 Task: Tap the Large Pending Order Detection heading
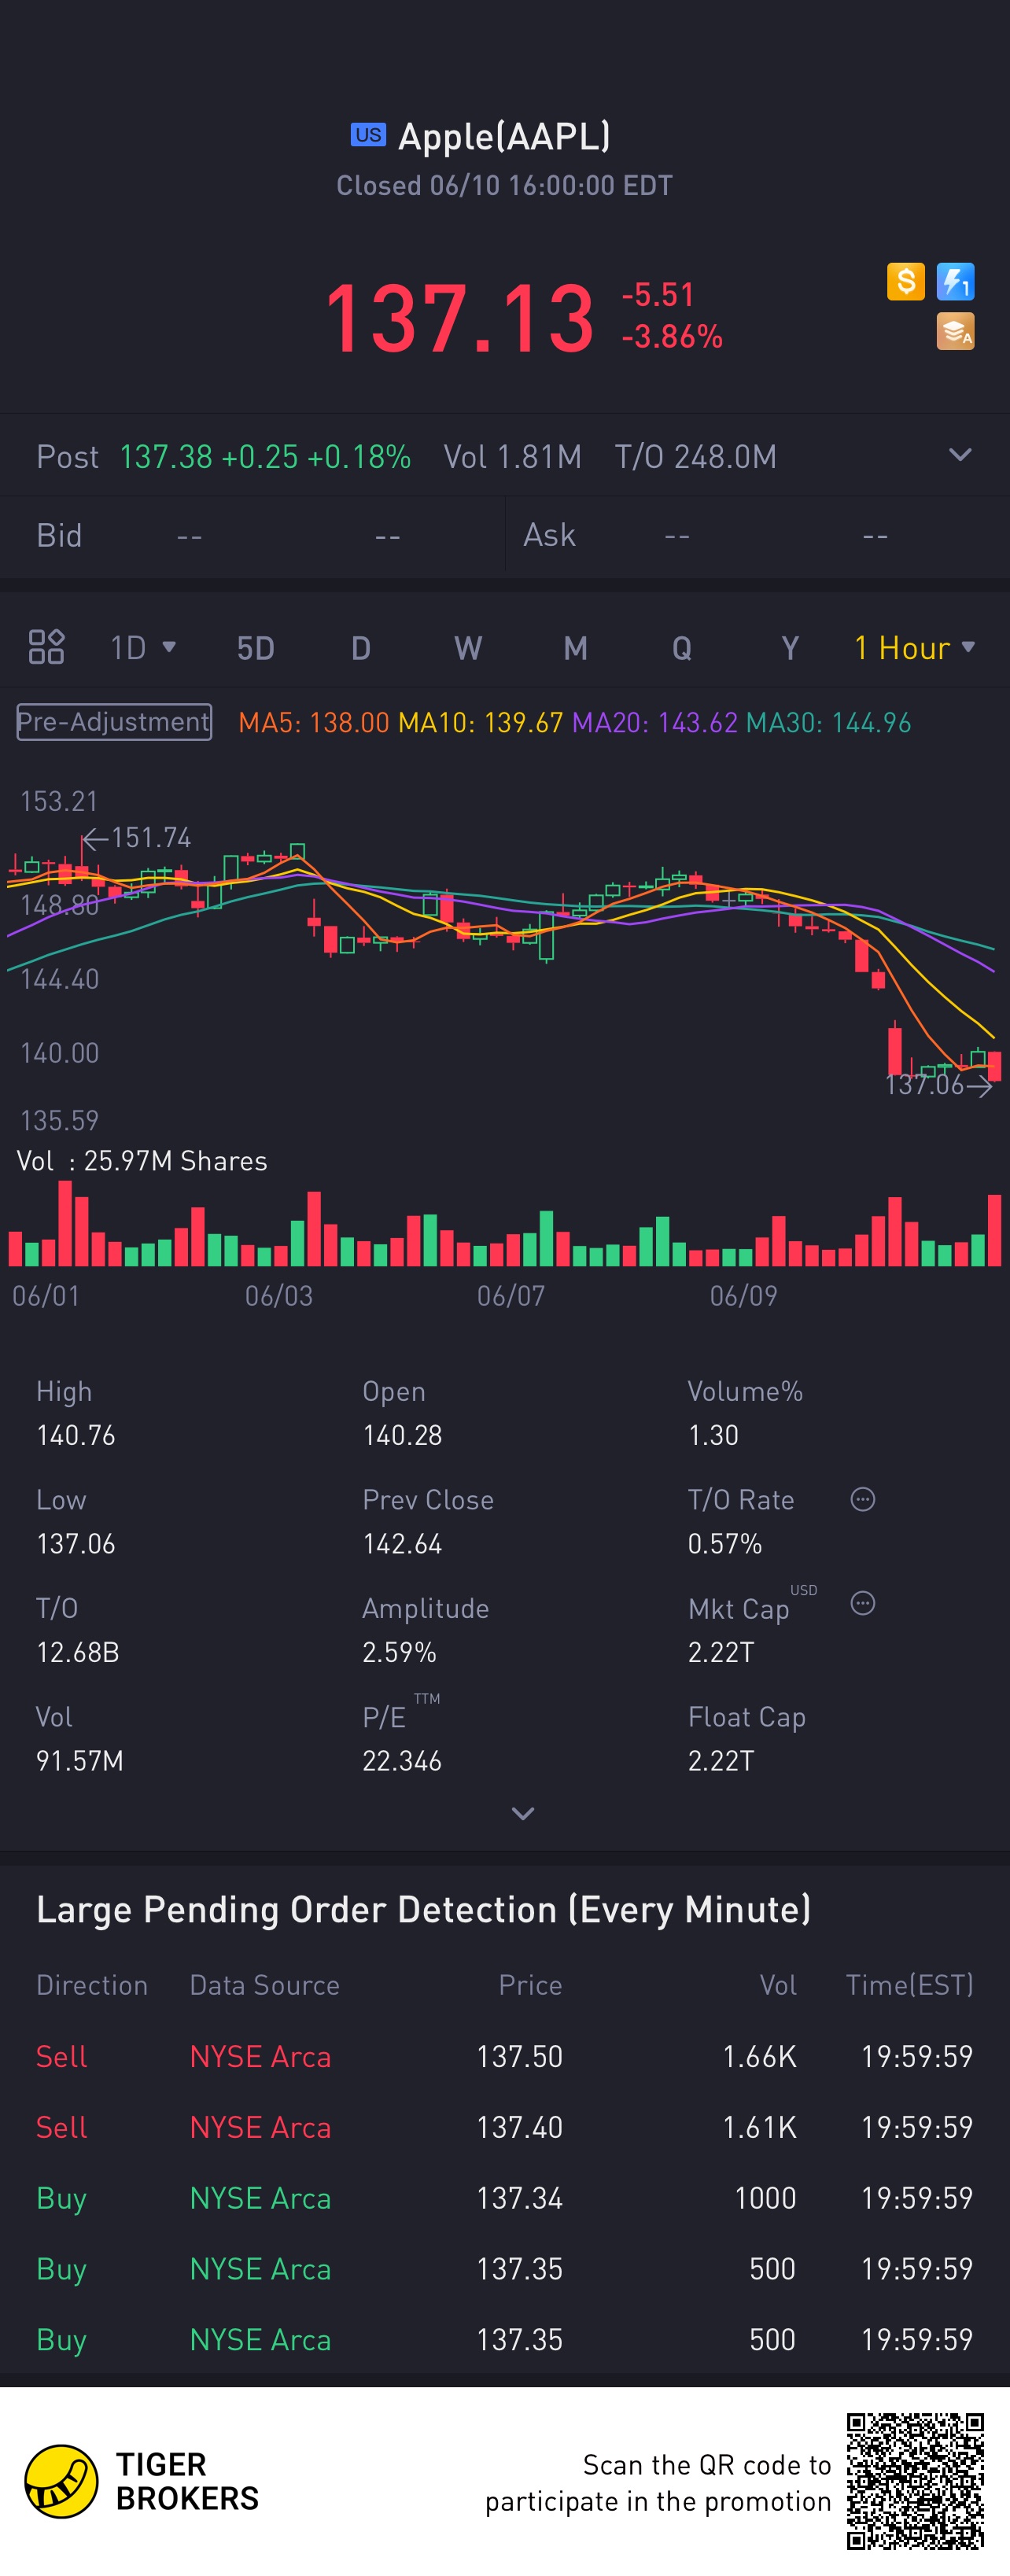pos(423,1909)
